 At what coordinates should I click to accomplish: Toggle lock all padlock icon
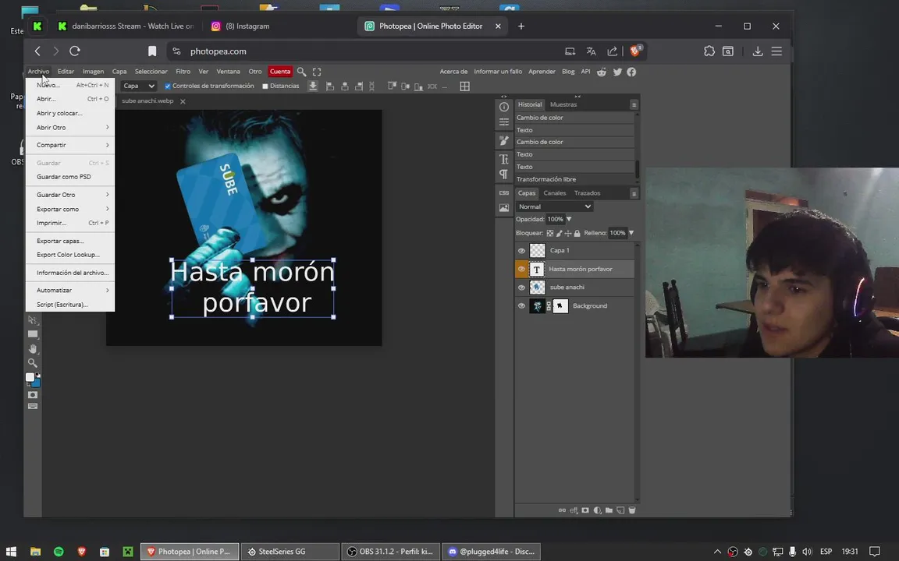tap(577, 233)
